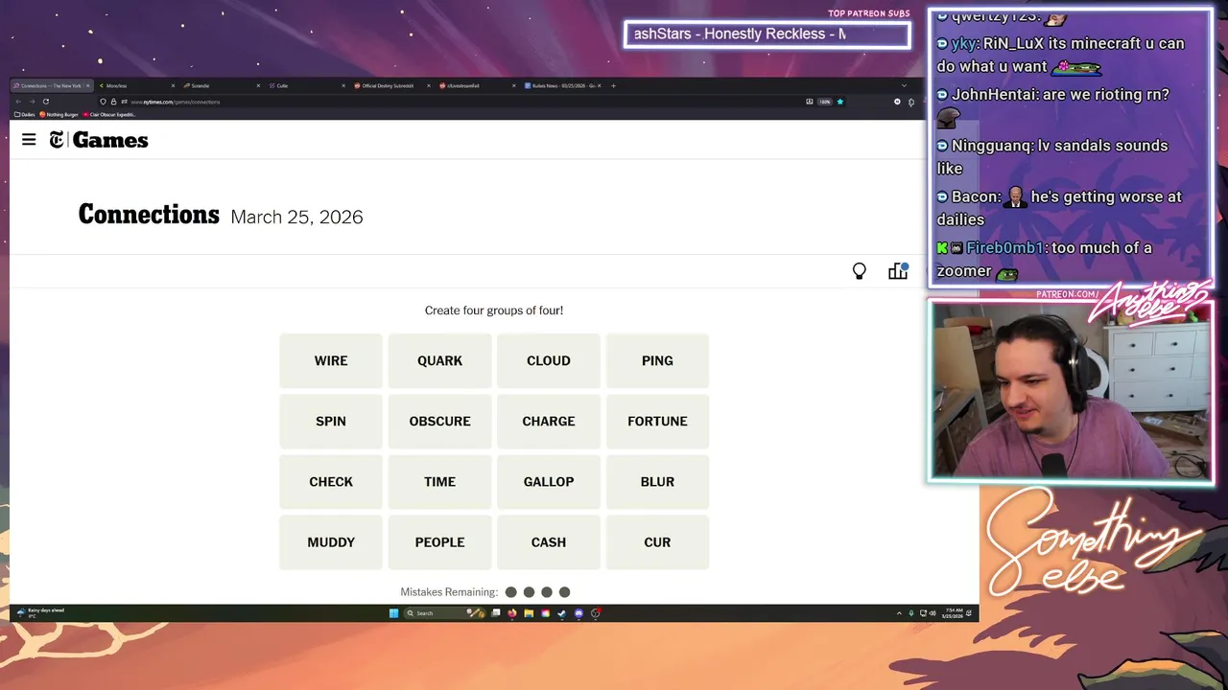Select the PEOPLE tile
The width and height of the screenshot is (1228, 690).
(439, 541)
